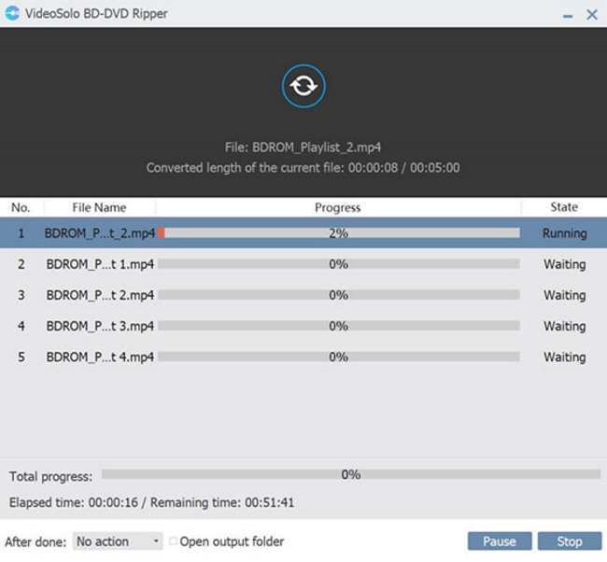Minimize the VideoSolo BD-DVD Ripper window
The width and height of the screenshot is (607, 562).
pos(568,16)
